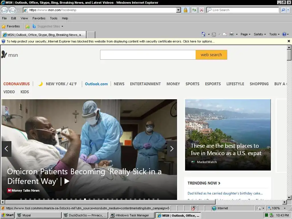Click the popup blocker status icon
Viewport: 292px width, 219px height.
(194, 208)
